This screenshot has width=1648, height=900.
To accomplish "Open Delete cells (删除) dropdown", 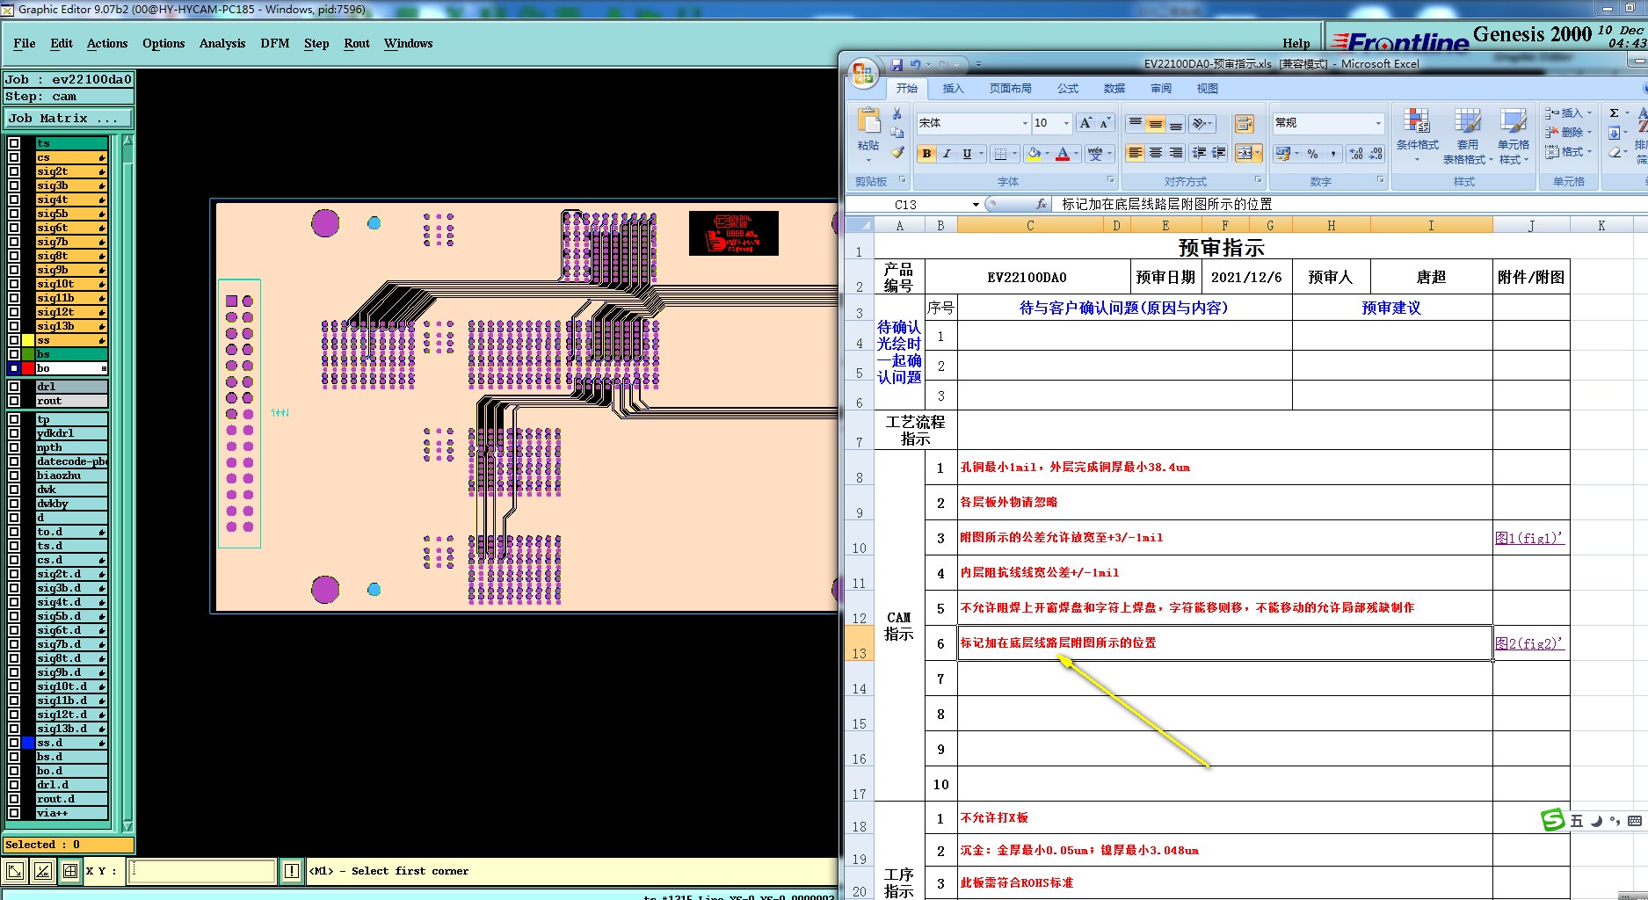I will click(1590, 133).
